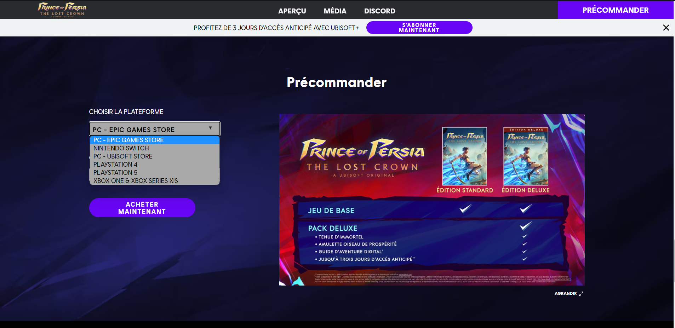Click the ÉDITION DELUXE caption
Screen dimensions: 675x328
[x=526, y=190]
